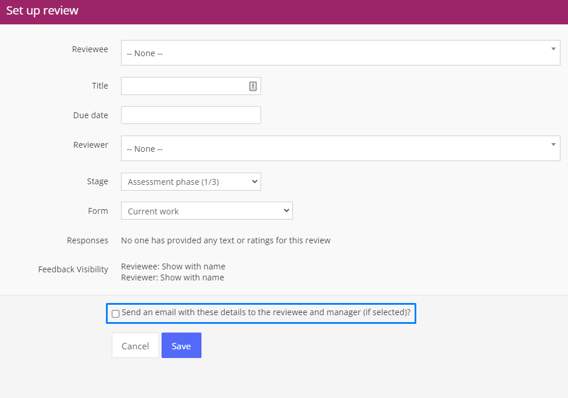The width and height of the screenshot is (568, 398).
Task: Click the 'Send an email with these details' label text
Action: tap(266, 312)
